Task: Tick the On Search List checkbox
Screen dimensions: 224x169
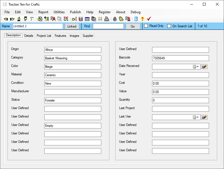Action: coord(169,26)
